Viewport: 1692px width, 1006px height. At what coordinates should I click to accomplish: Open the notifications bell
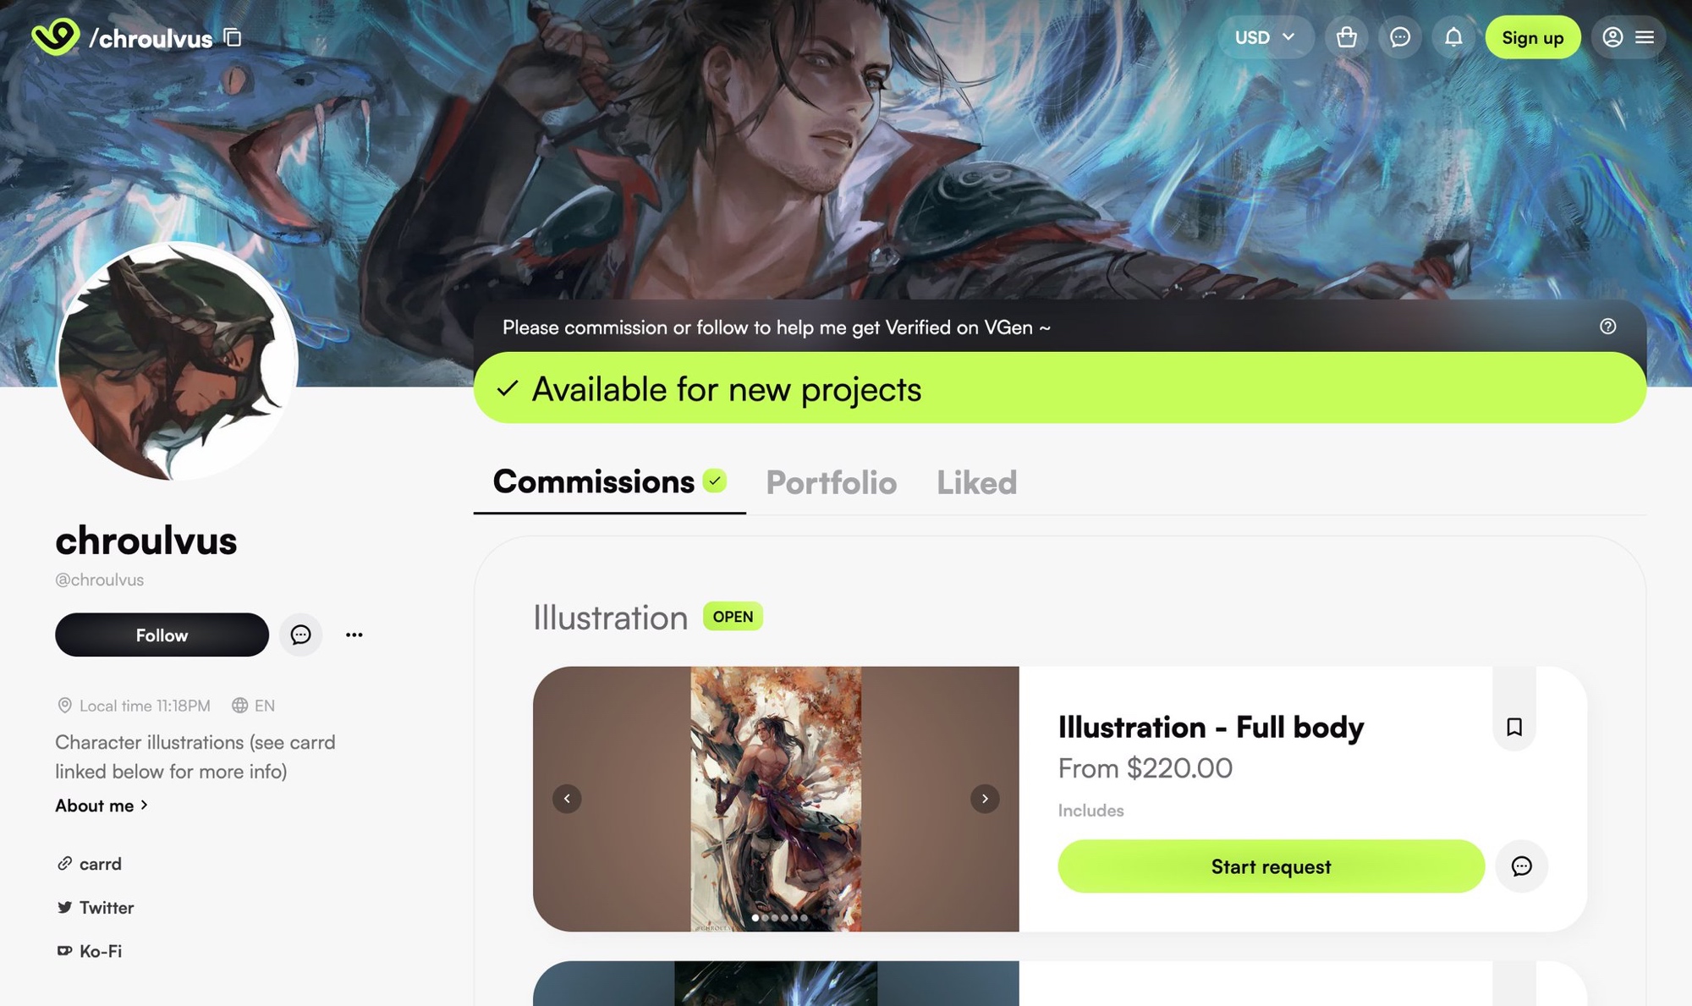pyautogui.click(x=1453, y=37)
